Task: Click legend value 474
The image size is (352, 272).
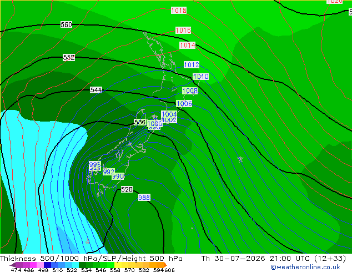Action: point(16,270)
